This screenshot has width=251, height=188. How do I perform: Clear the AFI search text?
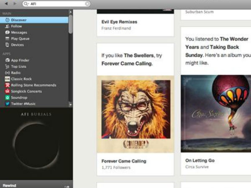click(x=87, y=4)
